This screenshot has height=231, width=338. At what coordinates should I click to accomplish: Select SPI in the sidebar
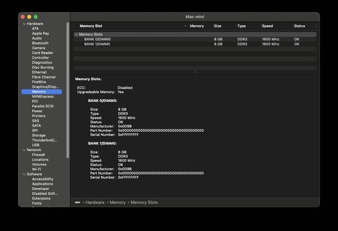[x=35, y=130]
